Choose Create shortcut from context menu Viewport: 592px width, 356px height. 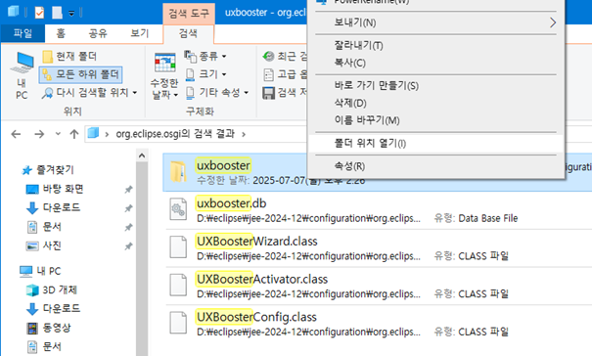pyautogui.click(x=435, y=86)
